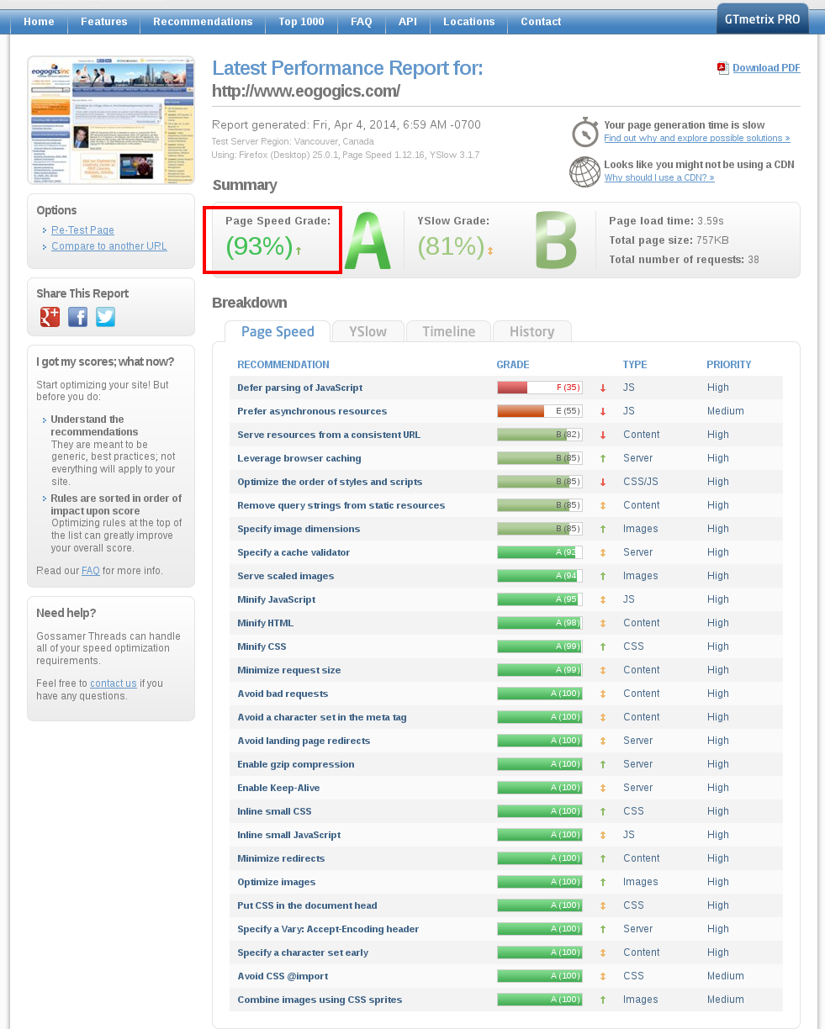Click Compare to another URL link

[109, 246]
